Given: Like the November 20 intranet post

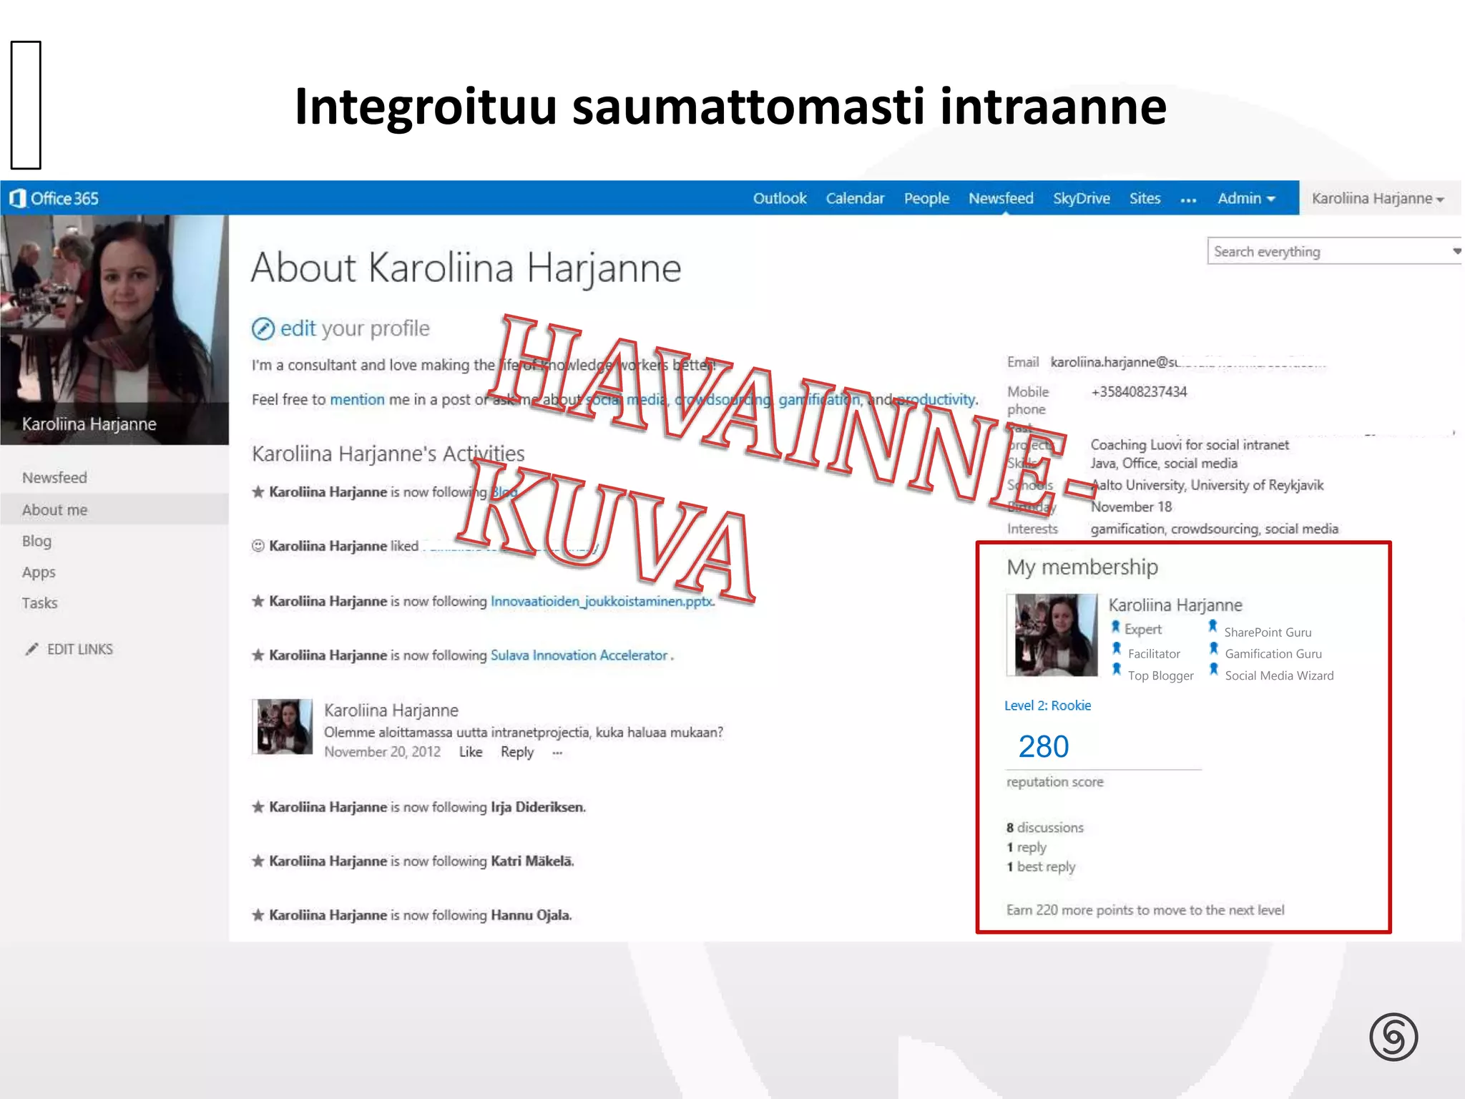Looking at the screenshot, I should (x=470, y=752).
